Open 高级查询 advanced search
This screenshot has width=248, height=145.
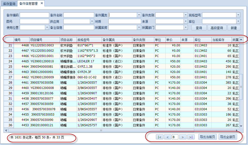click(217, 28)
